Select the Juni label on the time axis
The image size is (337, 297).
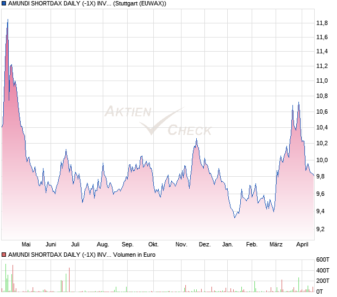pos(51,244)
